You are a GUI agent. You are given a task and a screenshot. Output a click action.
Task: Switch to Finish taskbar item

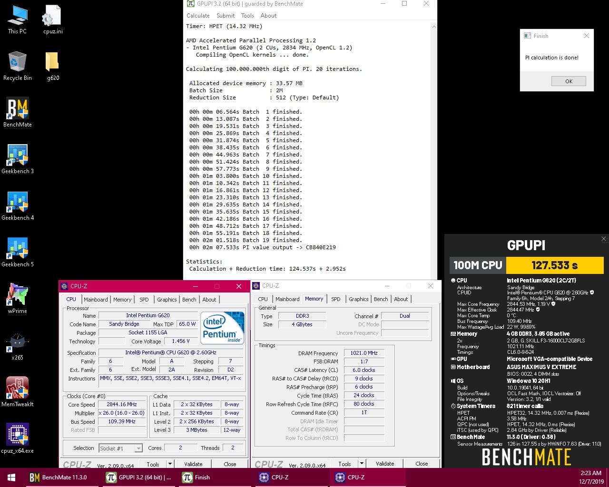point(216,477)
